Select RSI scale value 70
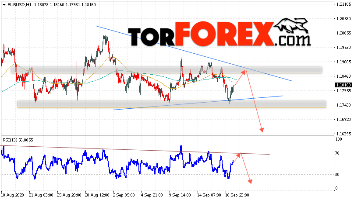This screenshot has height=200, width=354. tap(337, 153)
